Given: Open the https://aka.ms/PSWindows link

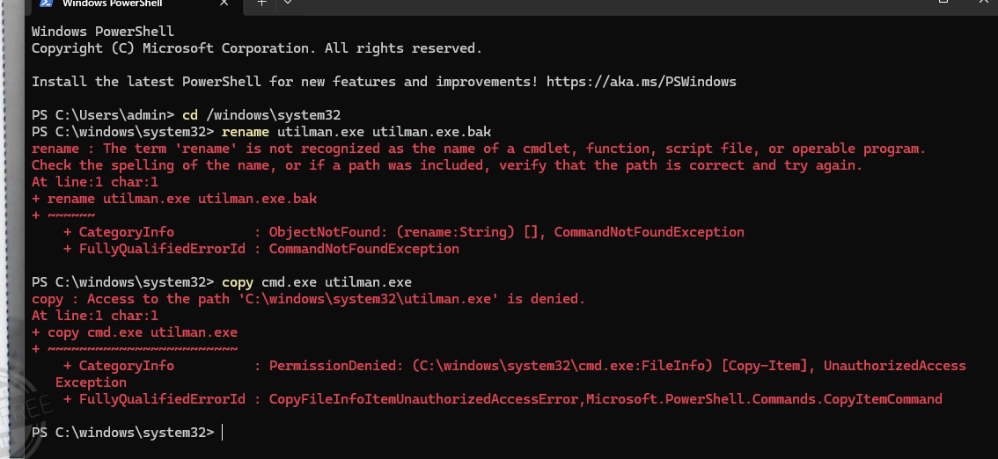Looking at the screenshot, I should pyautogui.click(x=641, y=82).
